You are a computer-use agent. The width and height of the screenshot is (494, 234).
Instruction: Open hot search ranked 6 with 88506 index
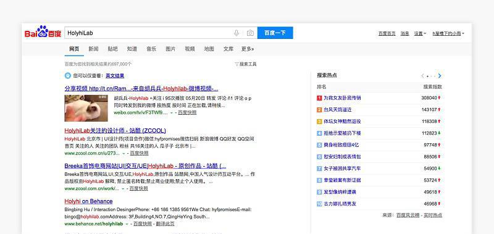point(342,157)
